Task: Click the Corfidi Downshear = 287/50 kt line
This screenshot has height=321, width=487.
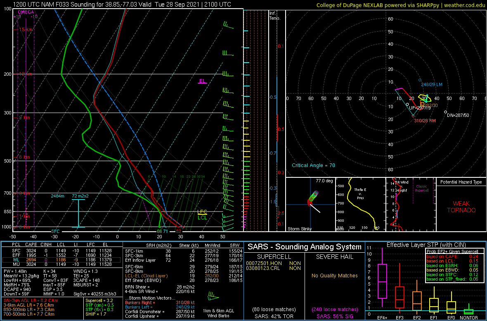Action: click(x=160, y=312)
